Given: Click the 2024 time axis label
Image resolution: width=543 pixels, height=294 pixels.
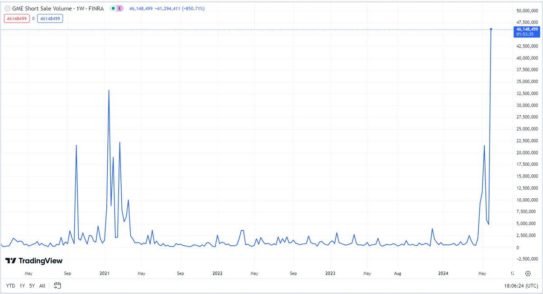Looking at the screenshot, I should click(x=443, y=273).
